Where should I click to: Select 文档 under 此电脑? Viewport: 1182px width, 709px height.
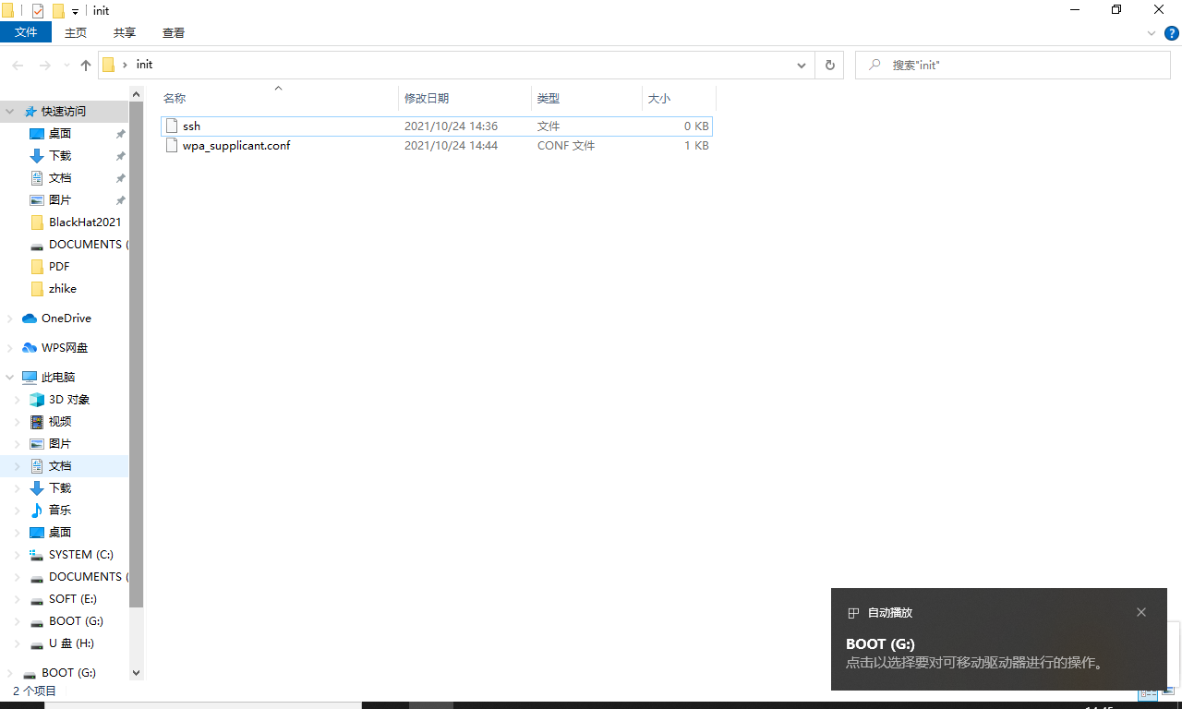tap(60, 466)
